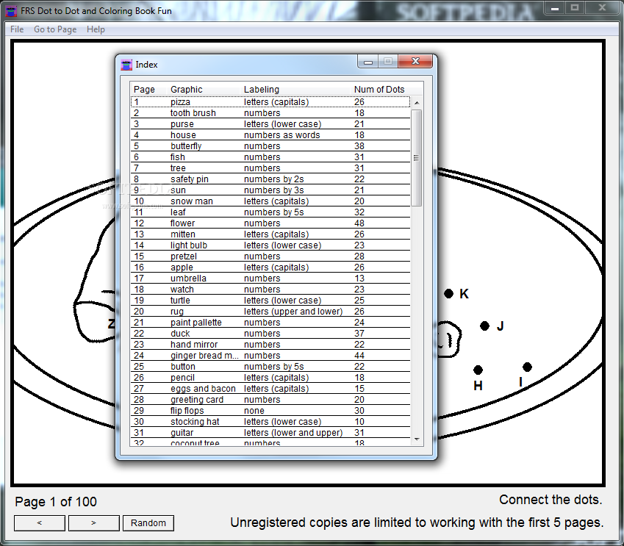
Task: Click the Index window title icon
Action: coord(126,65)
